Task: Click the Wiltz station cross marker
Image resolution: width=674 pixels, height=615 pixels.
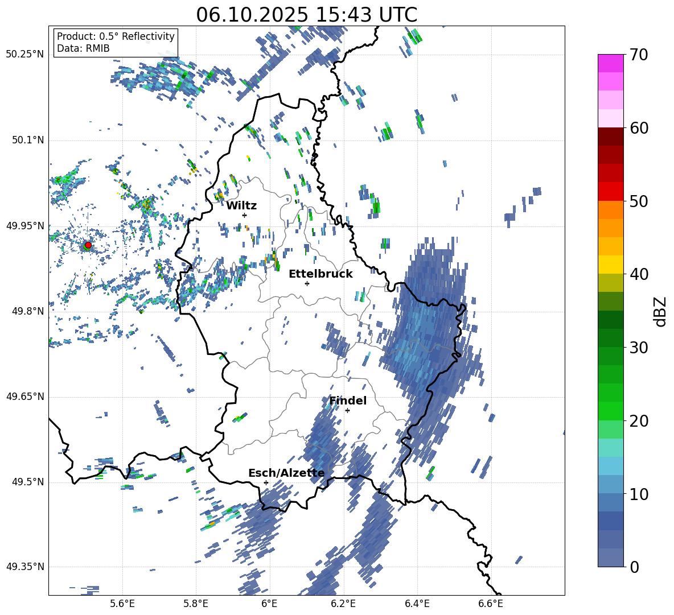Action: pyautogui.click(x=245, y=215)
